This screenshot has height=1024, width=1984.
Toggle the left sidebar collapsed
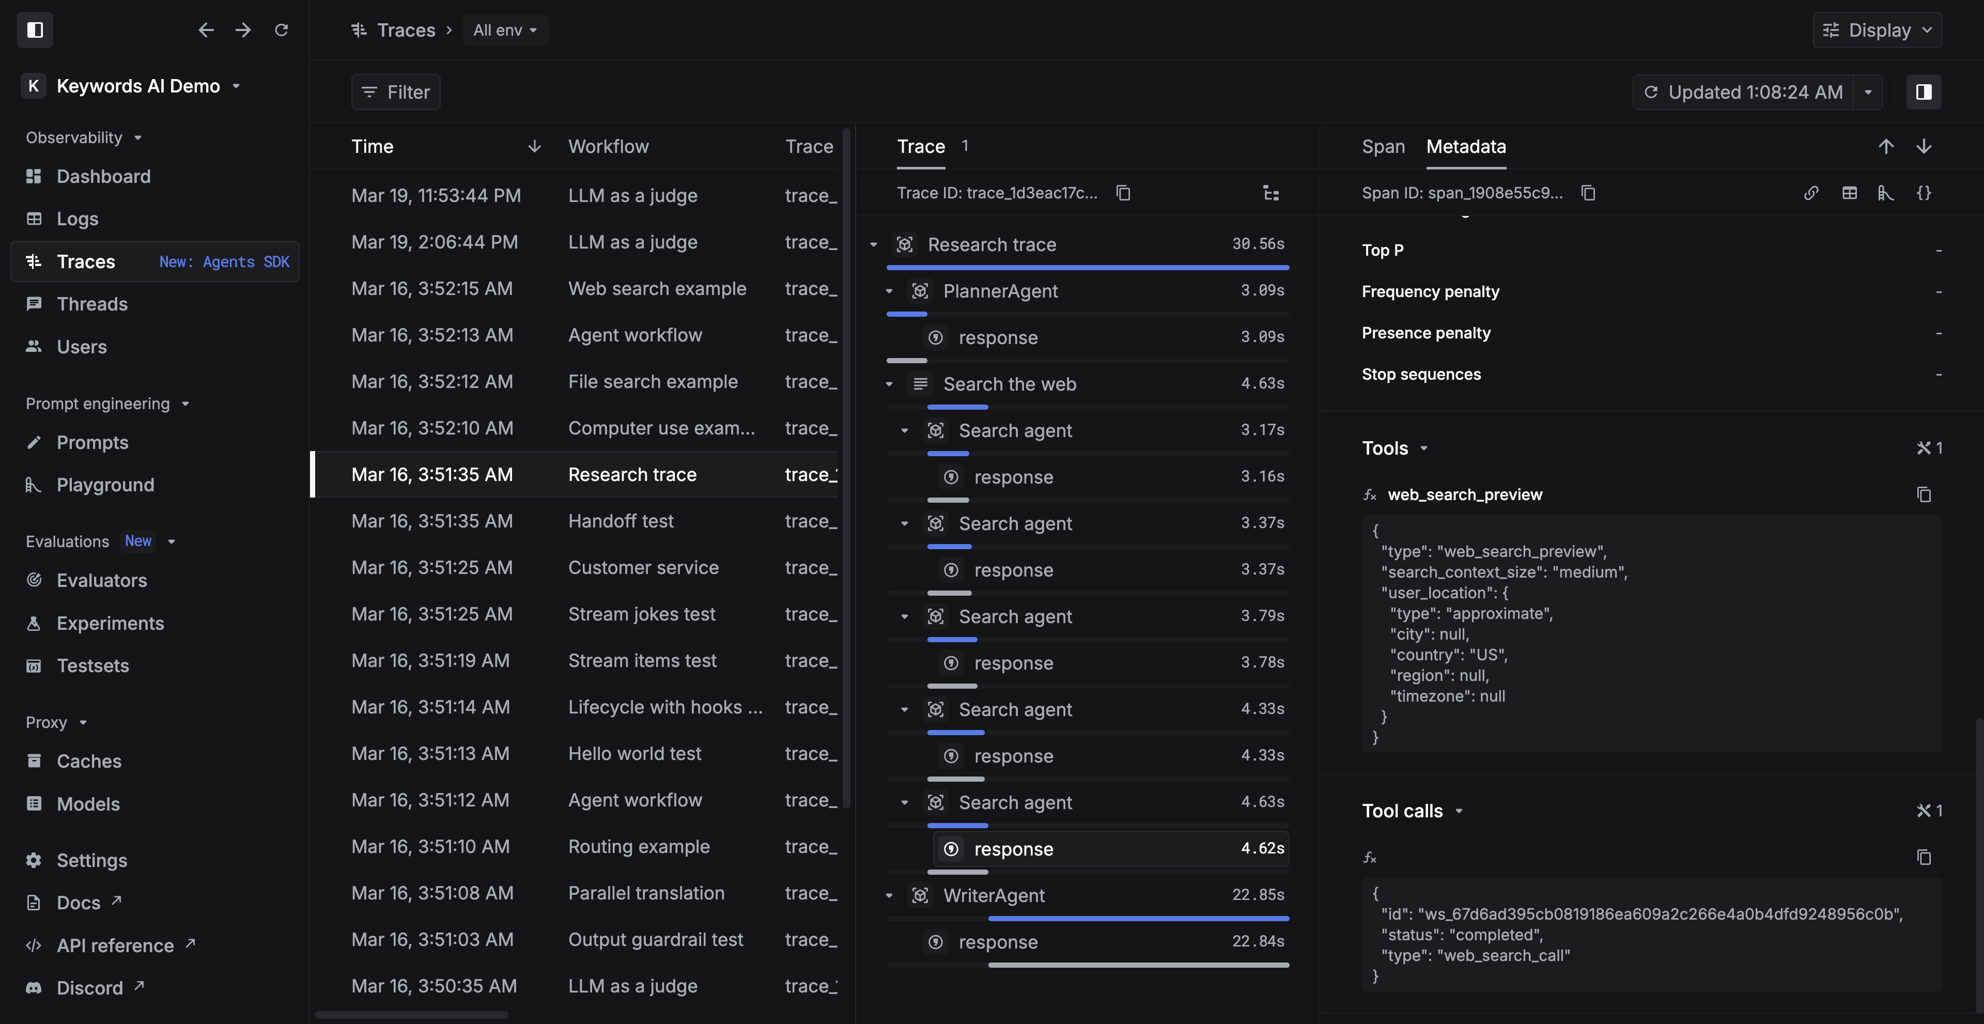click(x=35, y=29)
